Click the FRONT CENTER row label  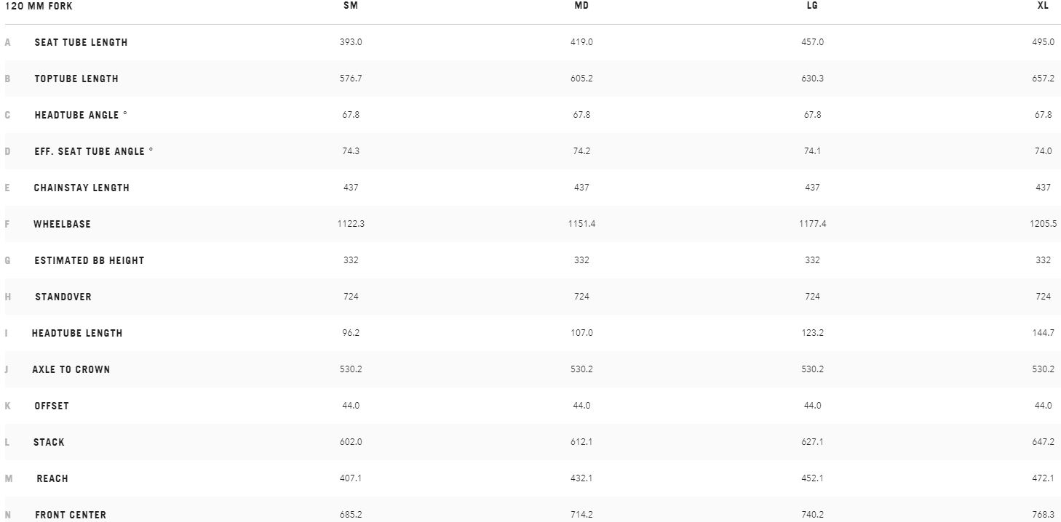(x=71, y=515)
